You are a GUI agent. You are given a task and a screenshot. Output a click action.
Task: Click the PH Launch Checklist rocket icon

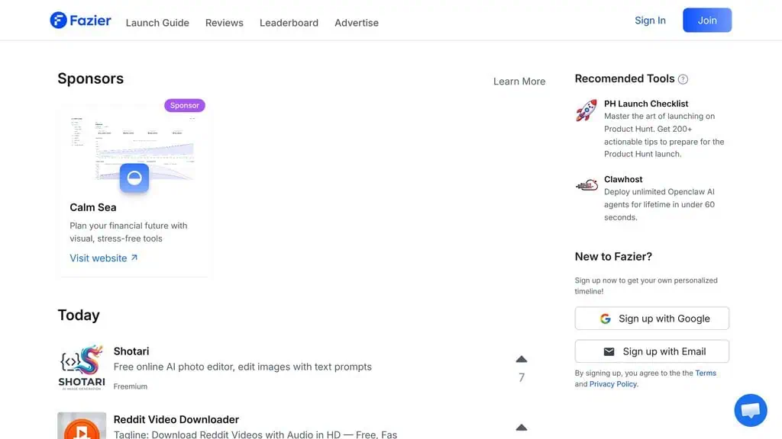(586, 110)
